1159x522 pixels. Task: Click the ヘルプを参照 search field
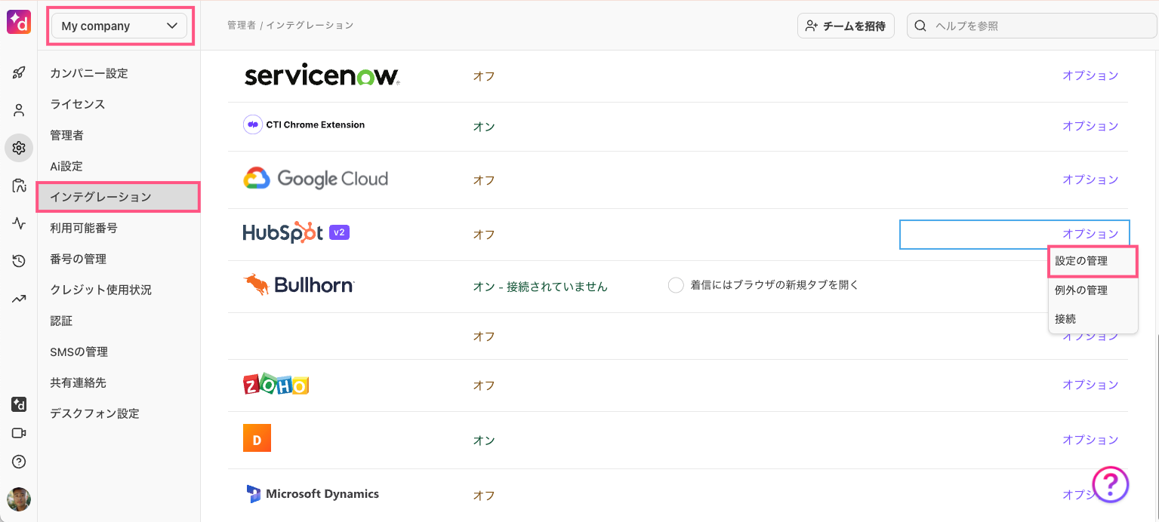point(1031,26)
